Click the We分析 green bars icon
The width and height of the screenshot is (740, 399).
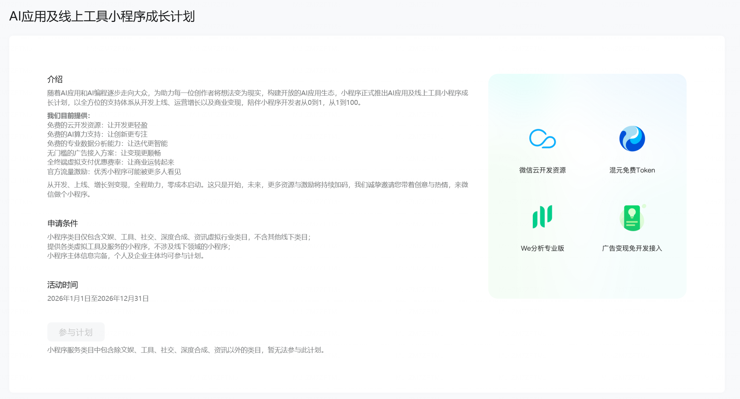point(542,217)
